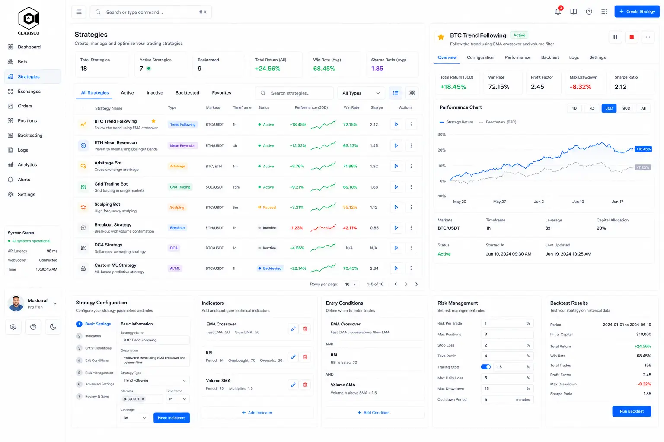Screen dimensions: 664x442
Task: Open Backtesting in the sidebar
Action: pos(32,135)
